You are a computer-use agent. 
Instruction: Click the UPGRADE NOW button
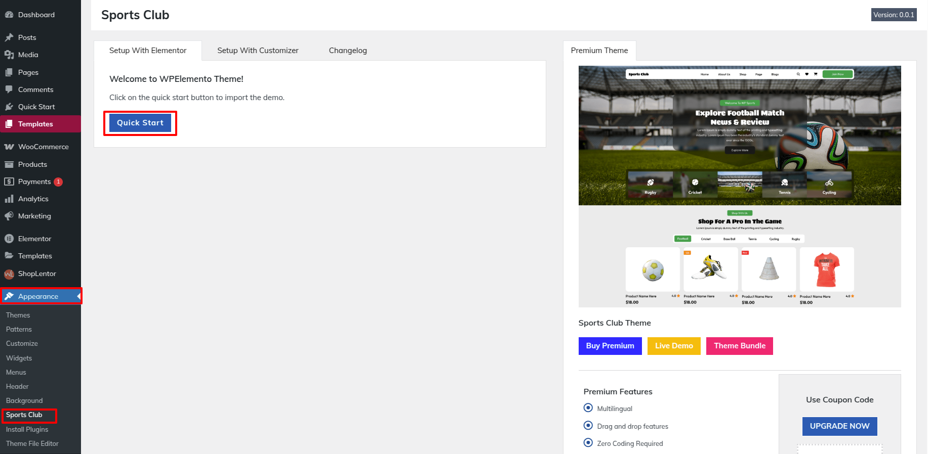pyautogui.click(x=839, y=426)
